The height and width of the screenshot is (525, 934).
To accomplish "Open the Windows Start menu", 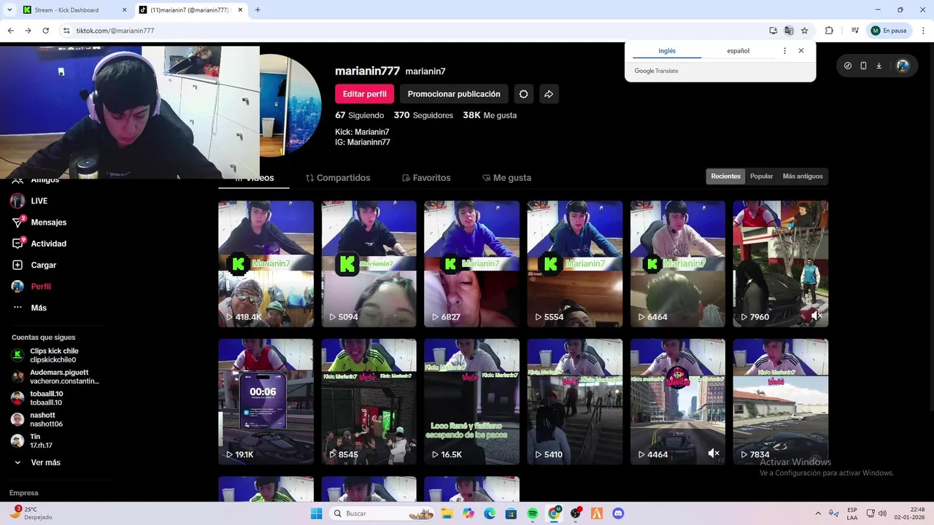I will point(316,513).
